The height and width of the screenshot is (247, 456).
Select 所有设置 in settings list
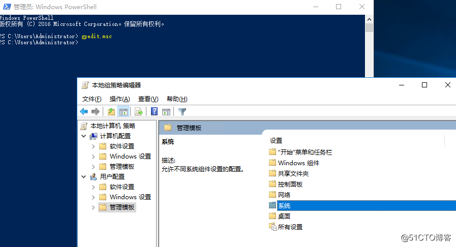(290, 227)
